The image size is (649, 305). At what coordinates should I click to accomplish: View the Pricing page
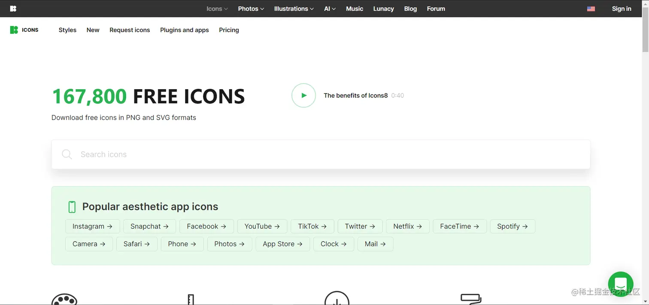tap(229, 30)
